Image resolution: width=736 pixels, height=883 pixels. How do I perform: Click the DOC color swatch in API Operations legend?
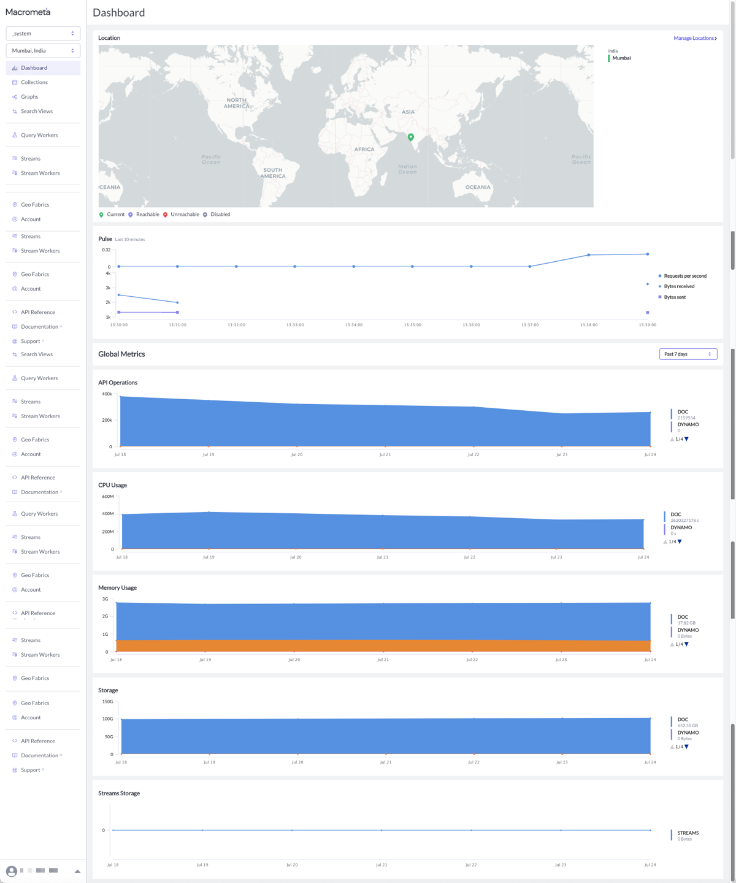click(x=671, y=415)
